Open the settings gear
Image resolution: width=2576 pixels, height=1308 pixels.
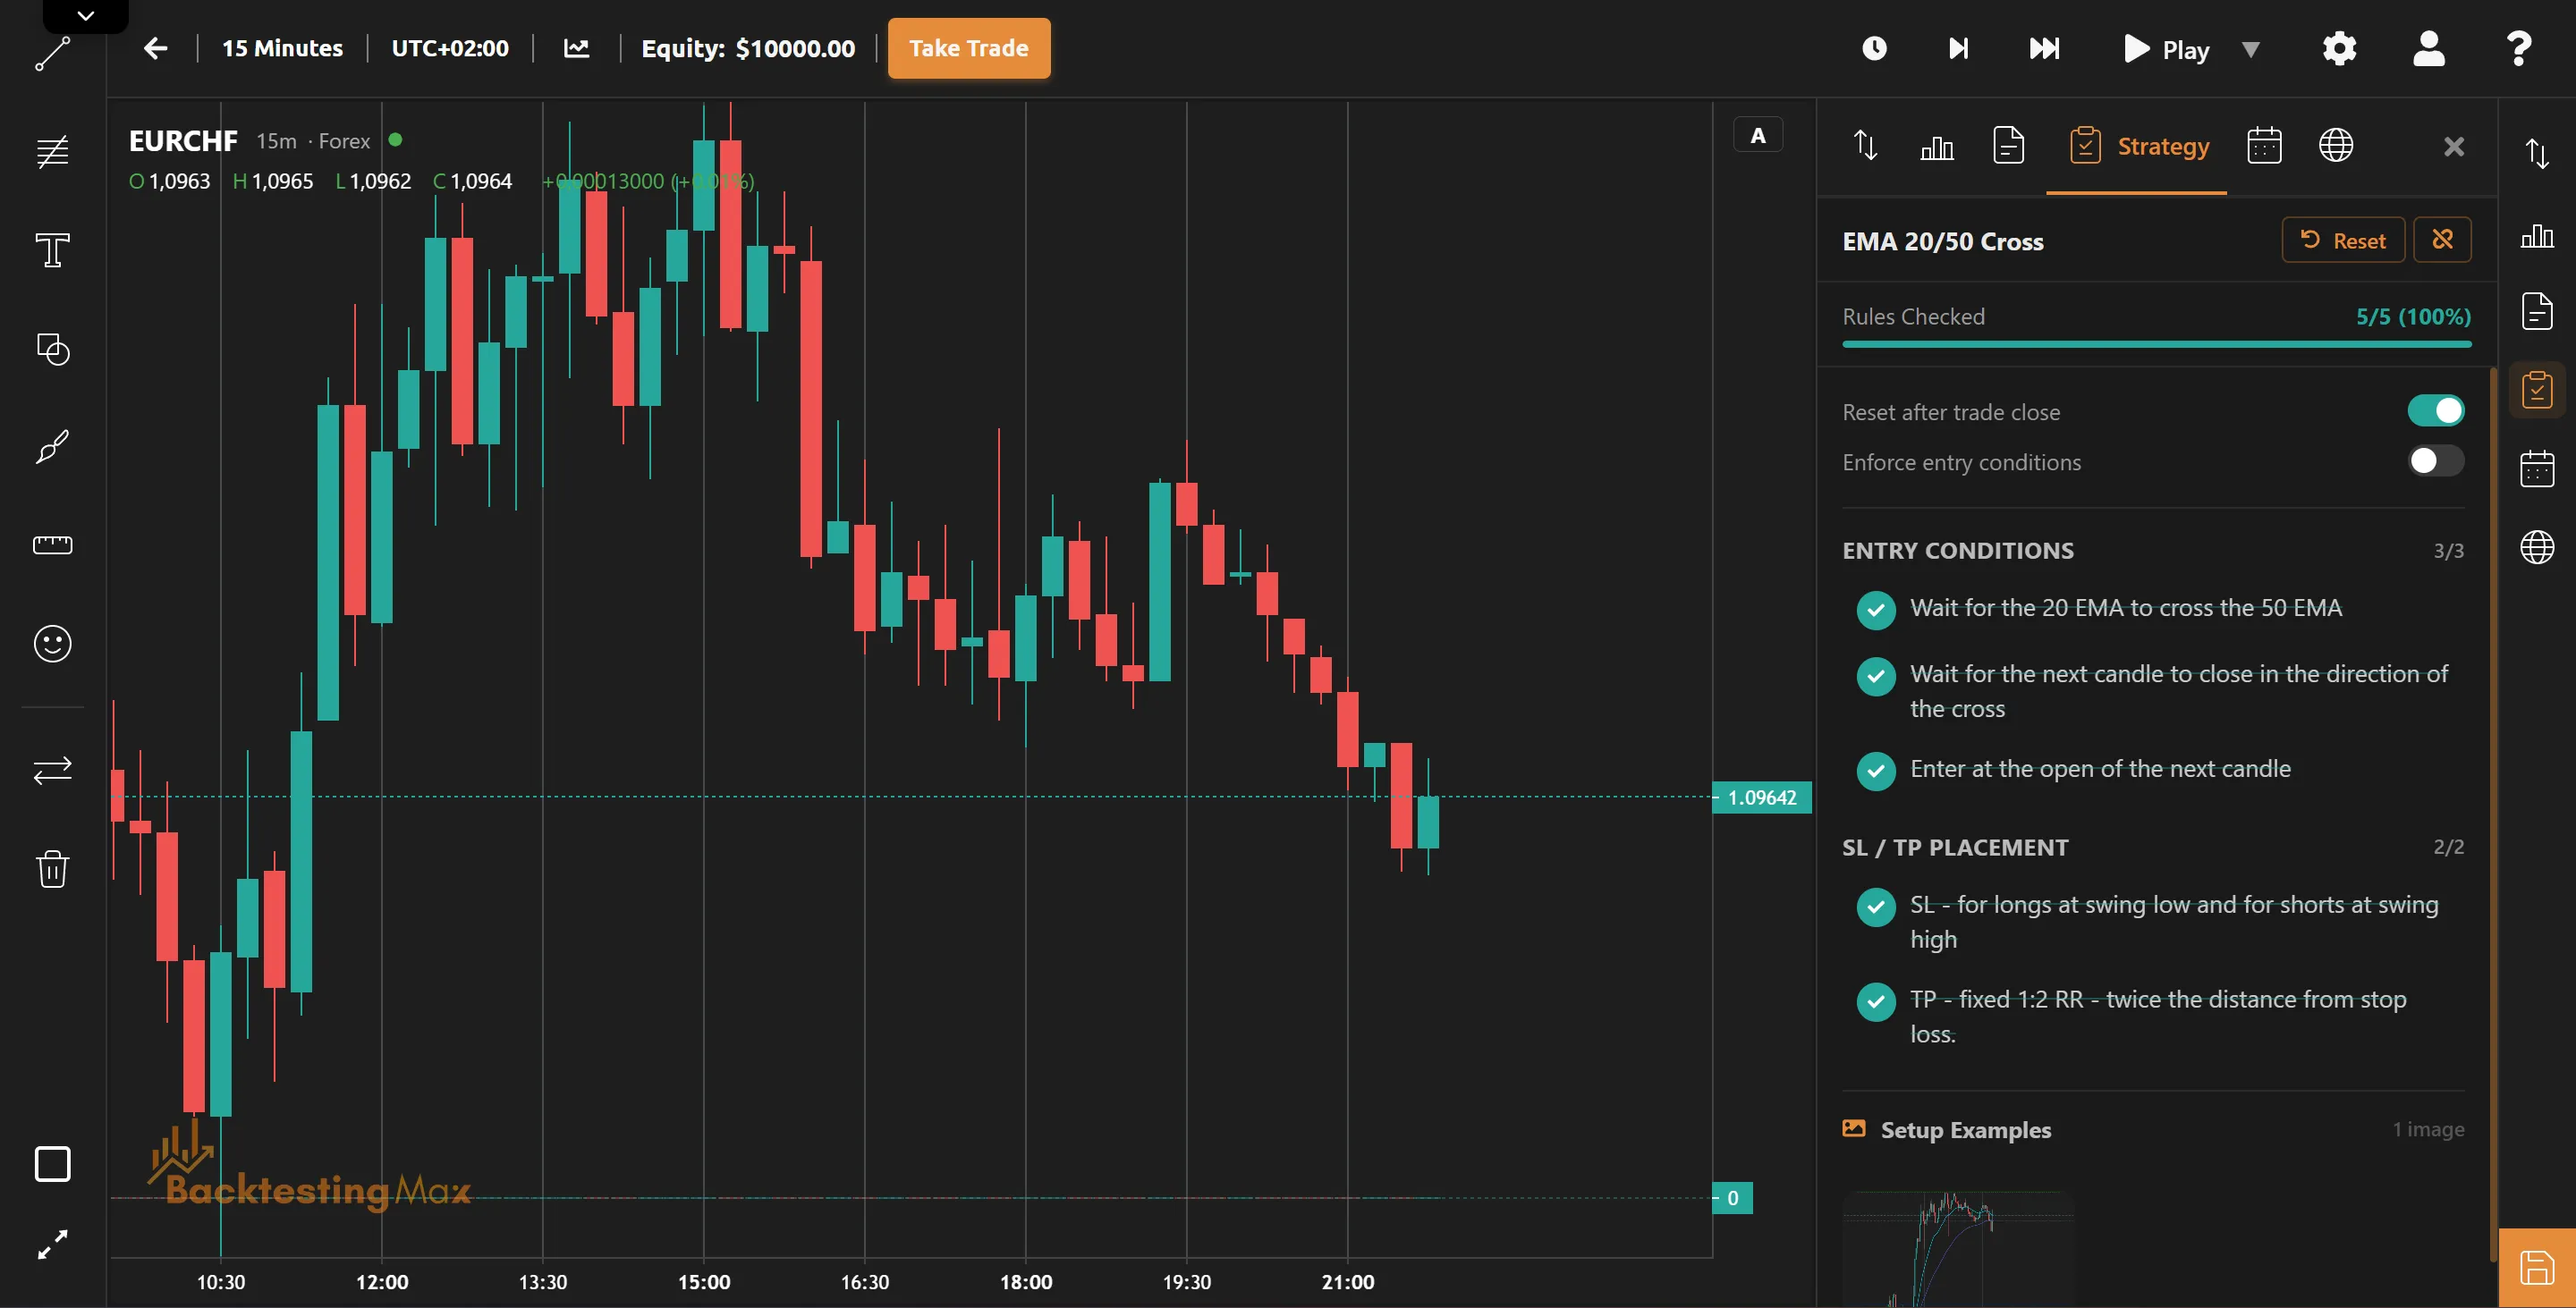2339,48
